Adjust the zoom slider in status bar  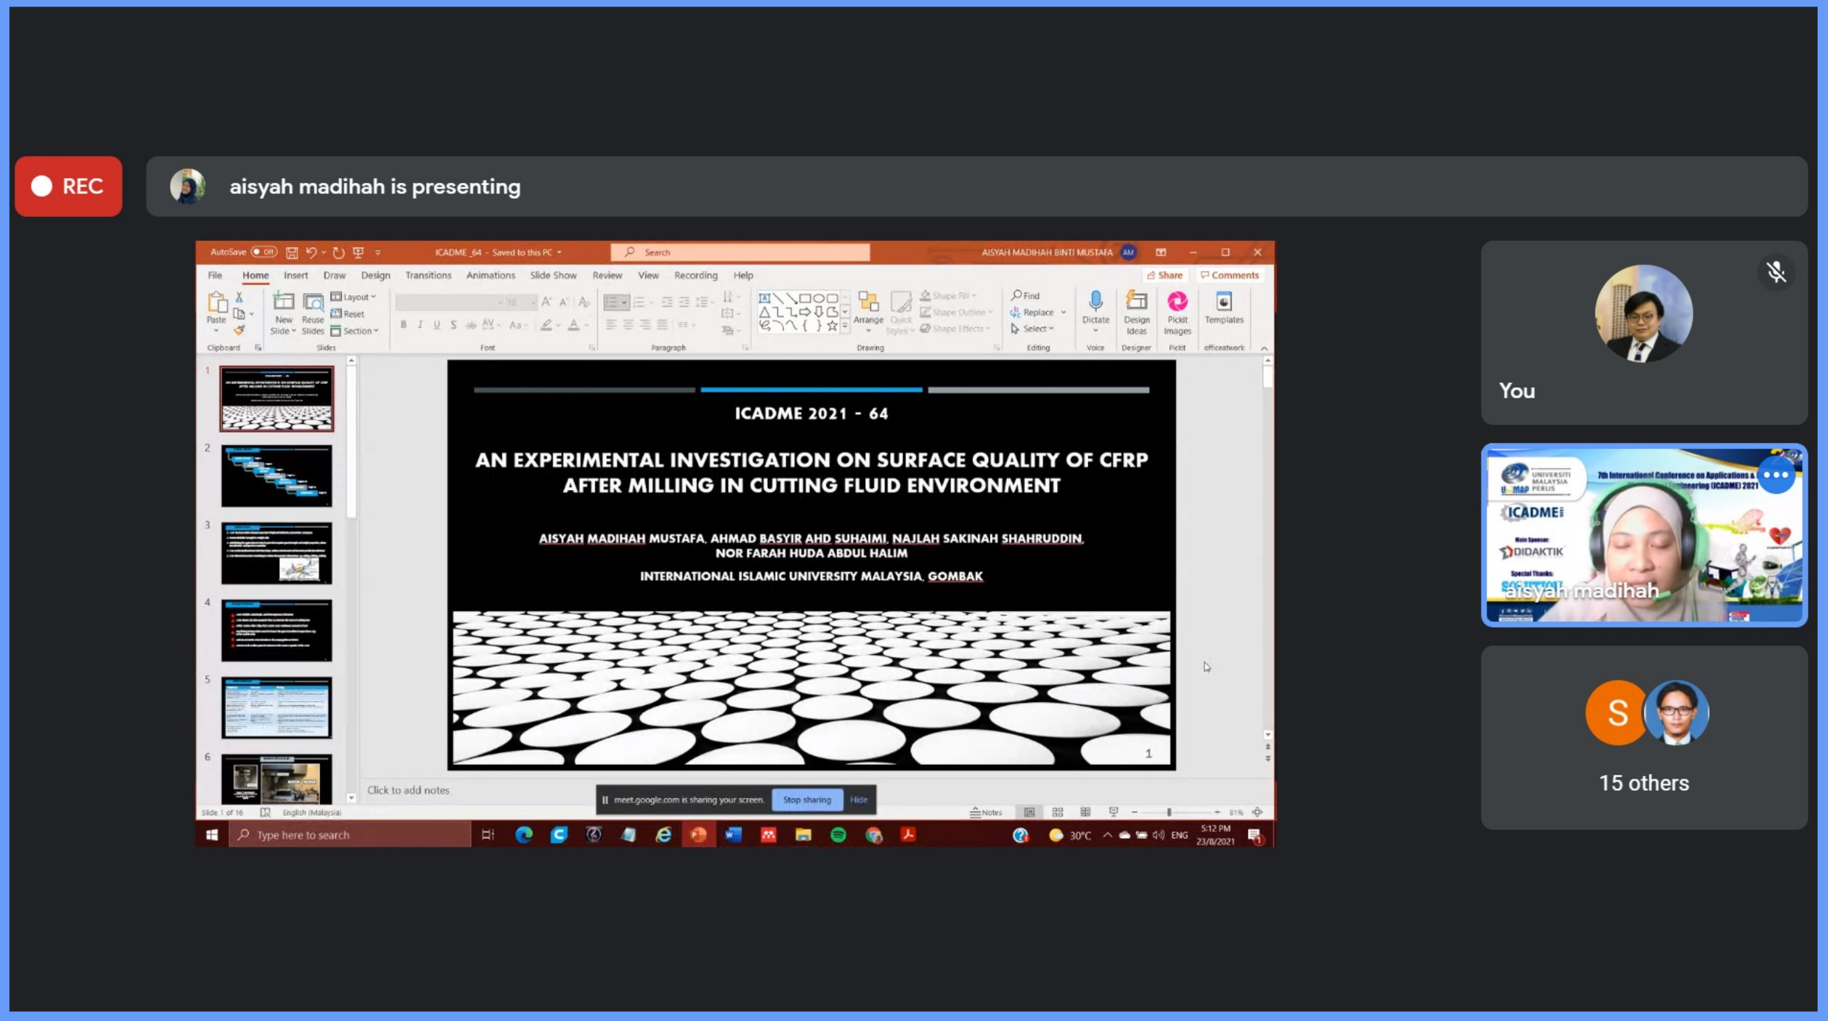click(x=1169, y=812)
